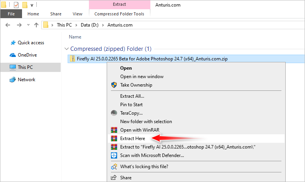Screen dimensions: 305x182
Task: Select OneDrive in the navigation pane
Action: click(27, 55)
